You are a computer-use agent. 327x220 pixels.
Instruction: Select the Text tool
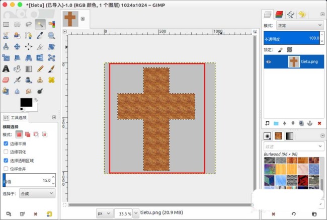coord(6,68)
